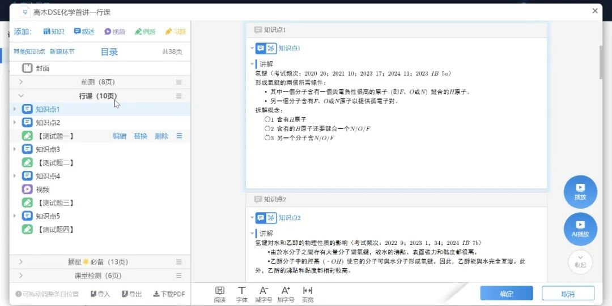Click the mind-map icon beside 知识点1 card

coord(271,48)
